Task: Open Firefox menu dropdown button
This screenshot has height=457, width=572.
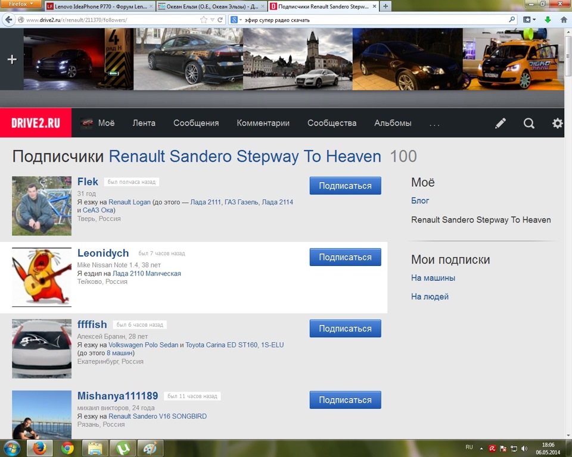Action: [21, 4]
